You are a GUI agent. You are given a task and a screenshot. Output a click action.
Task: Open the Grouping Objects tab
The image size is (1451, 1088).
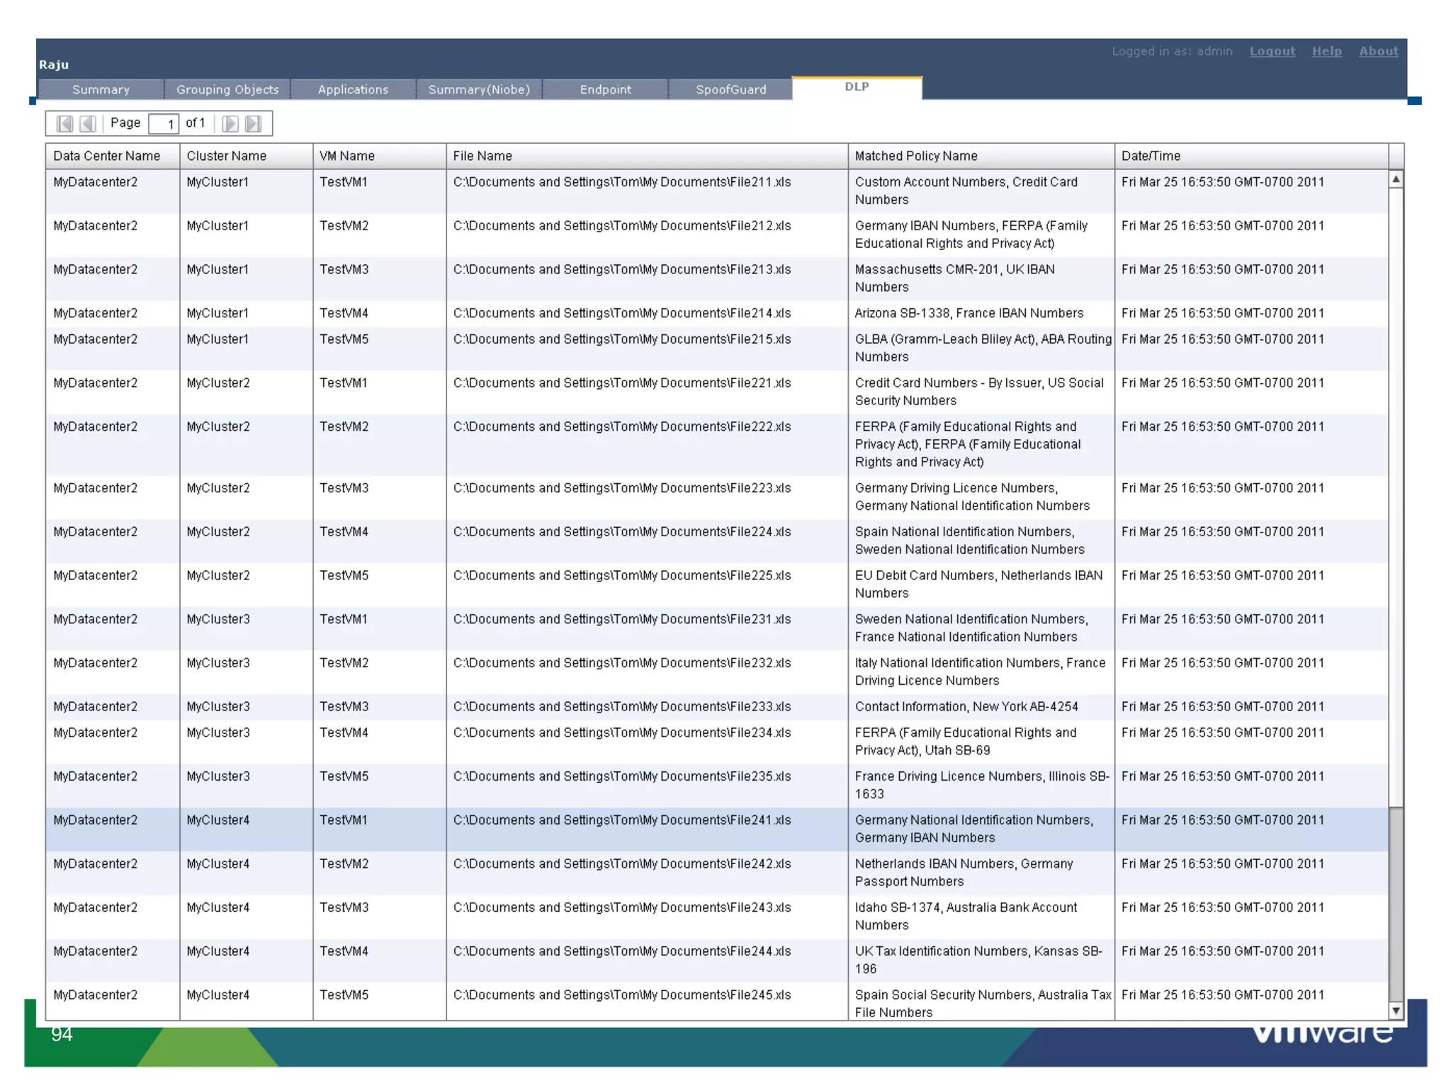227,89
